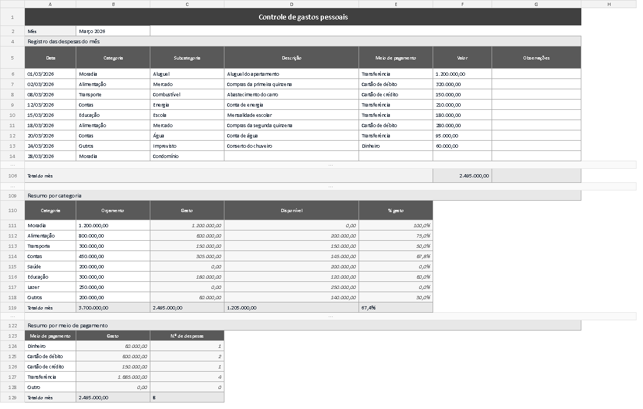The height and width of the screenshot is (409, 643).
Task: Select the "67,8%" cell in Contas row
Action: (396, 256)
